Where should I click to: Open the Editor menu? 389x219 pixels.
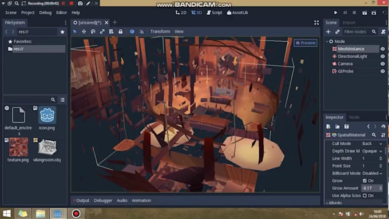(61, 13)
